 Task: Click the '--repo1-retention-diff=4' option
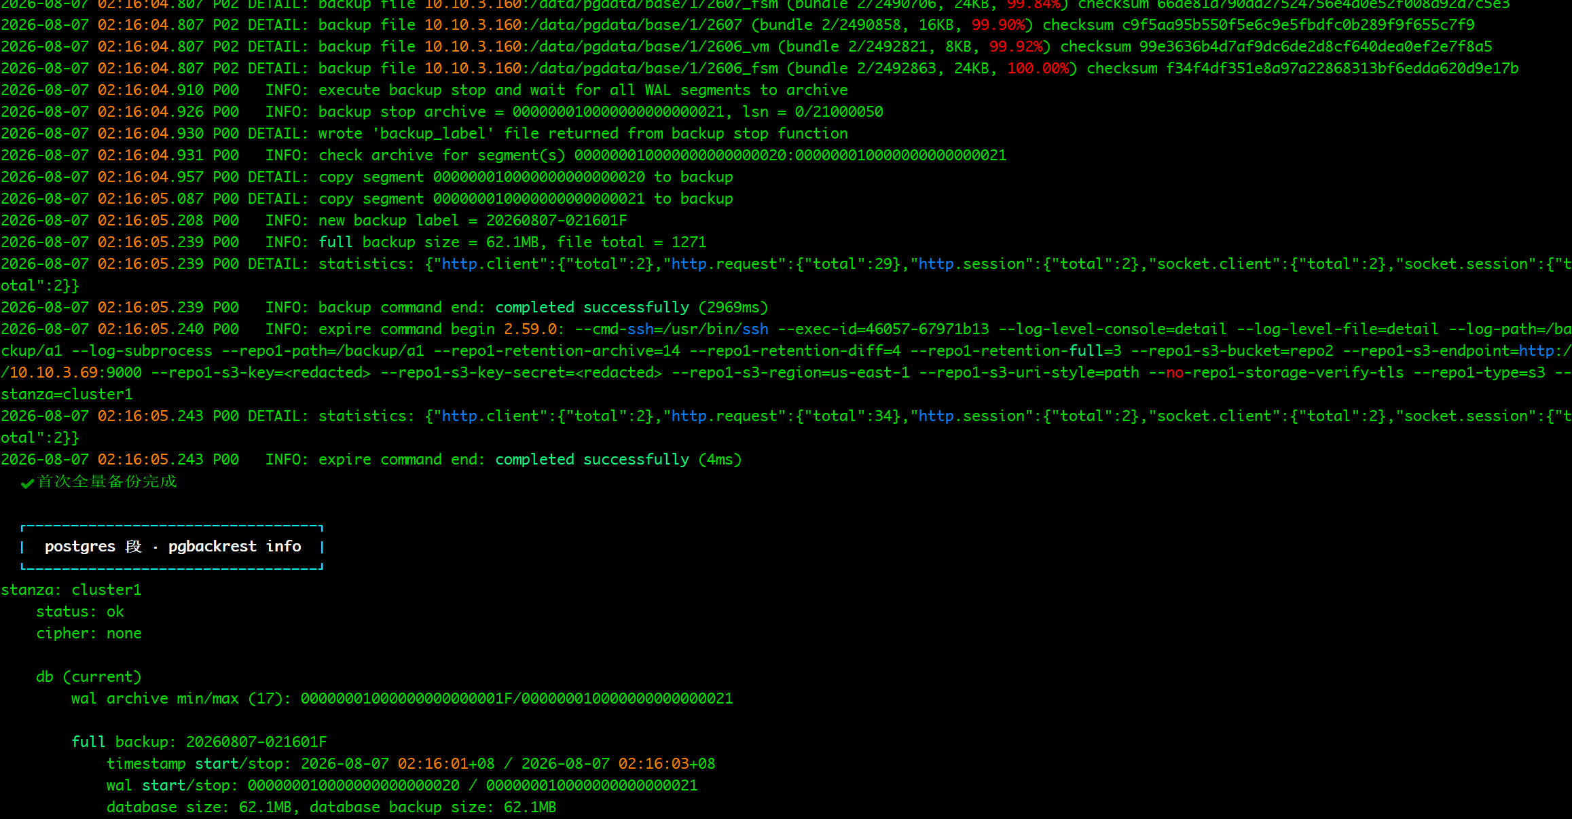(x=795, y=351)
